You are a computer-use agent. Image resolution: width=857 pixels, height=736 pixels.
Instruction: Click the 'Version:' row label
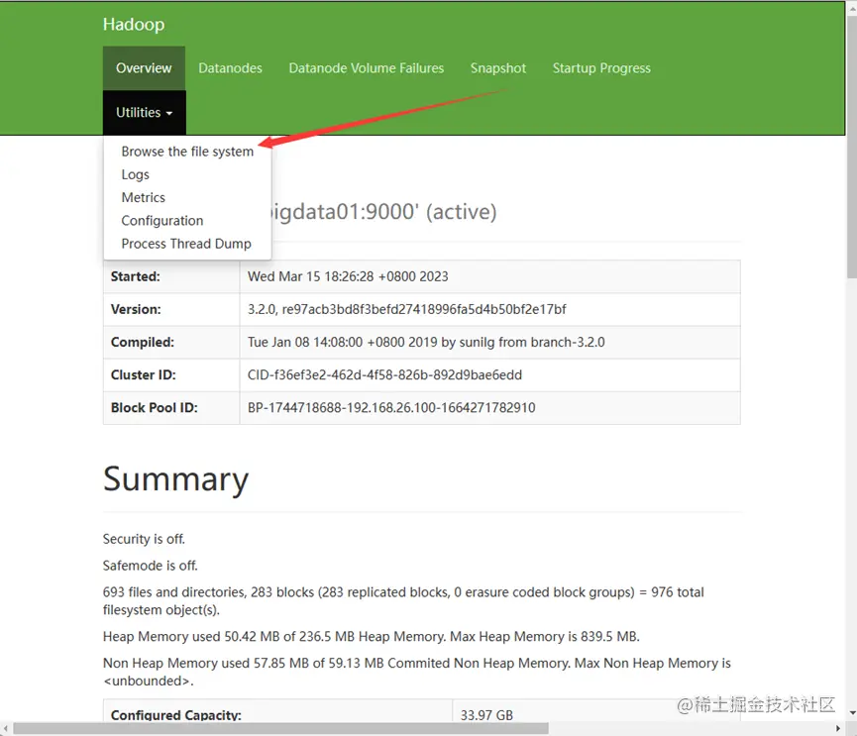[x=136, y=309]
